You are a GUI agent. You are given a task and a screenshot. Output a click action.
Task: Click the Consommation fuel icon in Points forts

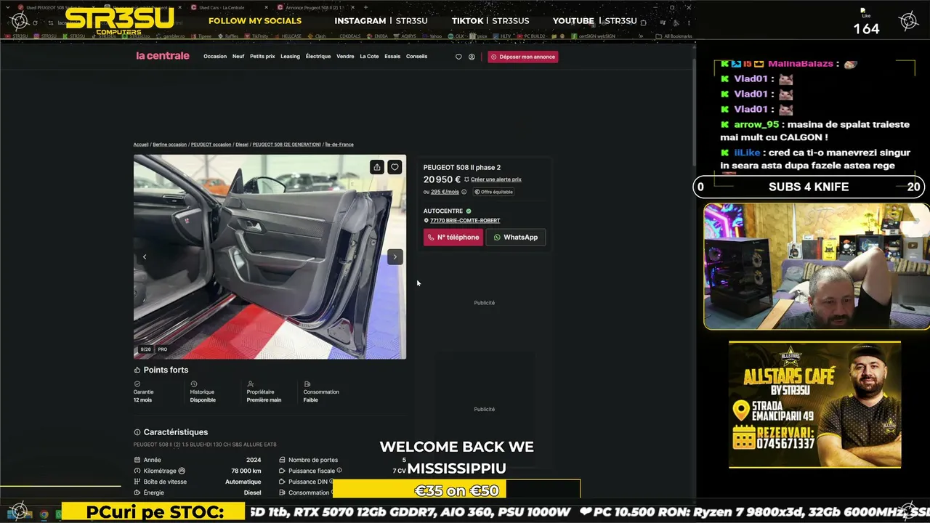[x=307, y=384]
